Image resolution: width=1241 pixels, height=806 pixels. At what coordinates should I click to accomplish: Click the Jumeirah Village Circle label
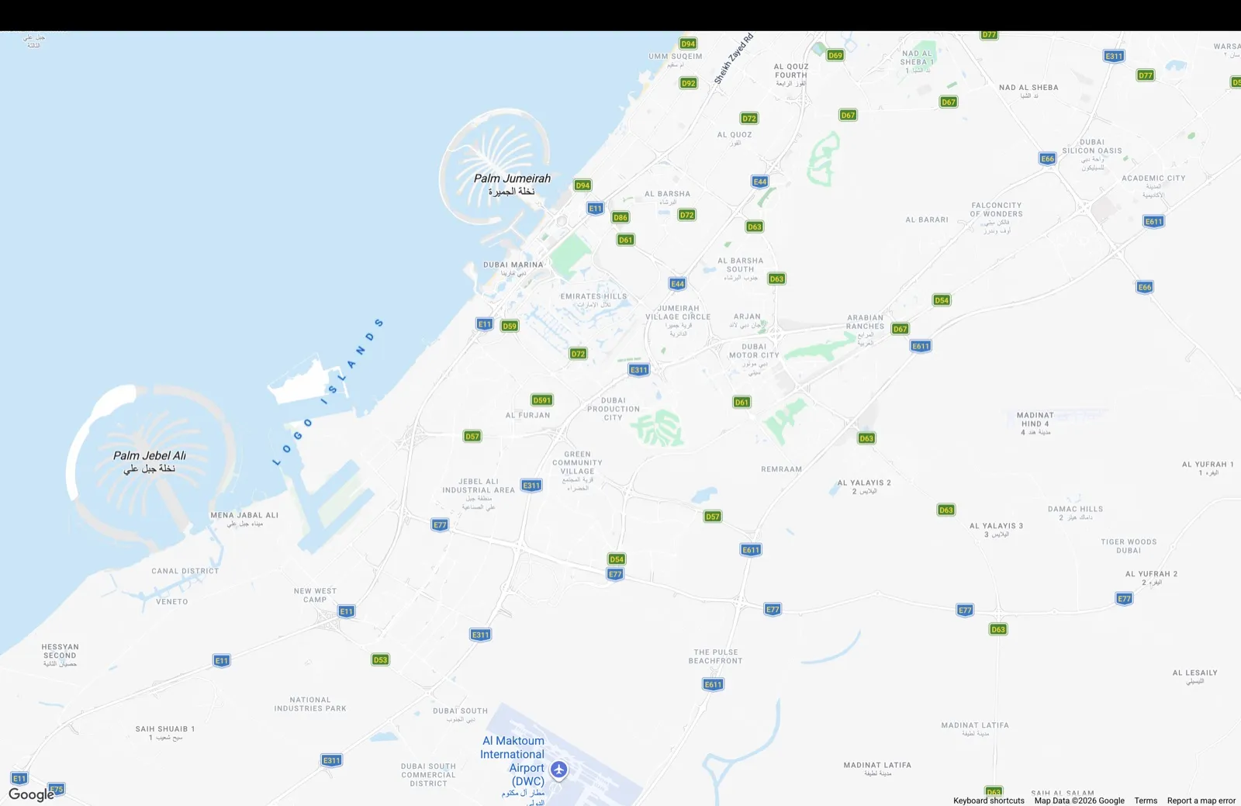click(678, 320)
